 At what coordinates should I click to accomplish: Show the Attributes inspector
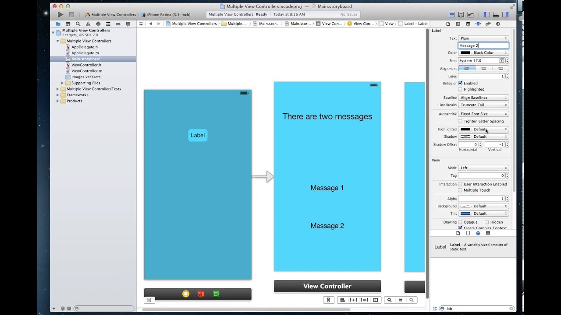(478, 24)
